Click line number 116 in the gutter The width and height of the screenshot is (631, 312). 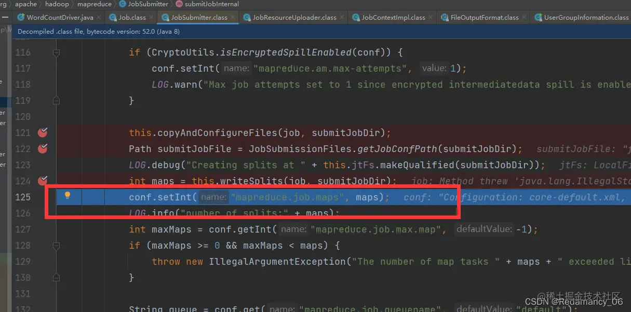click(23, 52)
